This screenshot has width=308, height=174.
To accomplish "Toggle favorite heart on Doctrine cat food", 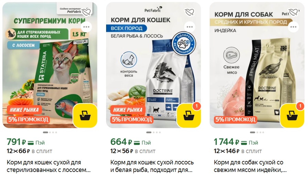I will (190, 12).
